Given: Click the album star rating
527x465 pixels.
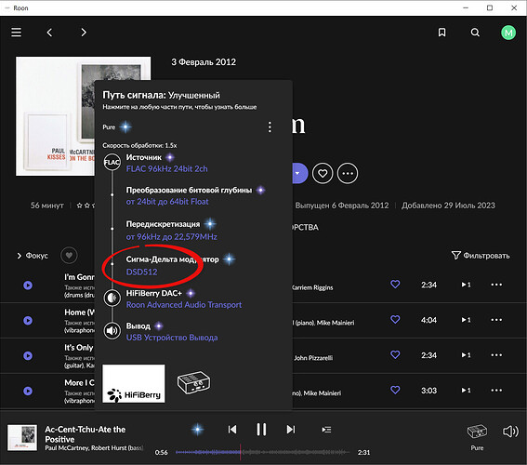Looking at the screenshot, I should click(86, 206).
